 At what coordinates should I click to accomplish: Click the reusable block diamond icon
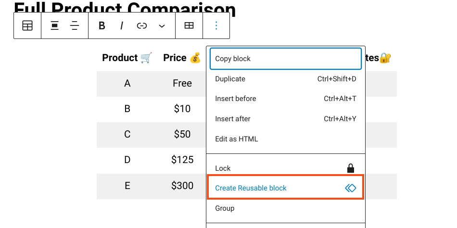[351, 188]
